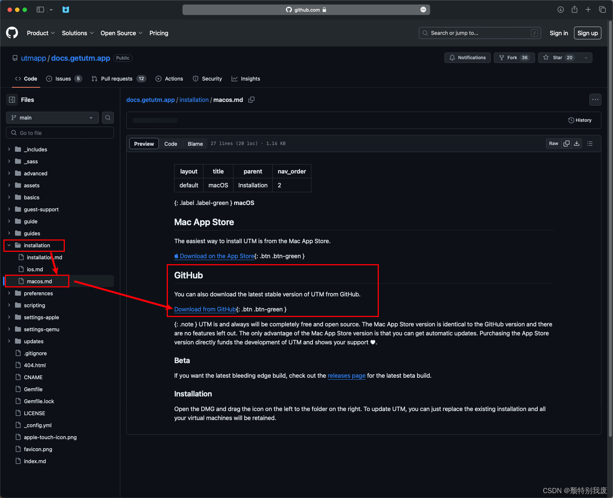Star the repository button

[559, 58]
